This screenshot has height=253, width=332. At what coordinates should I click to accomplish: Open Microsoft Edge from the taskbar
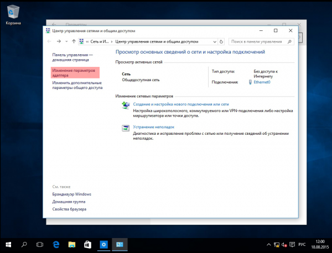coord(56,245)
